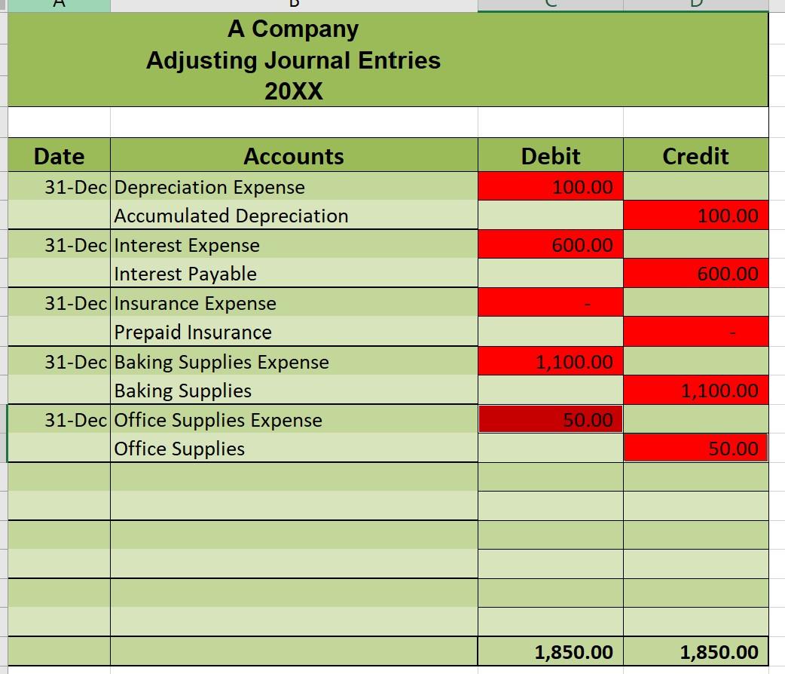785x674 pixels.
Task: Select column D header
Action: [x=695, y=4]
